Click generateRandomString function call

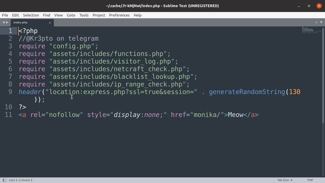(247, 92)
